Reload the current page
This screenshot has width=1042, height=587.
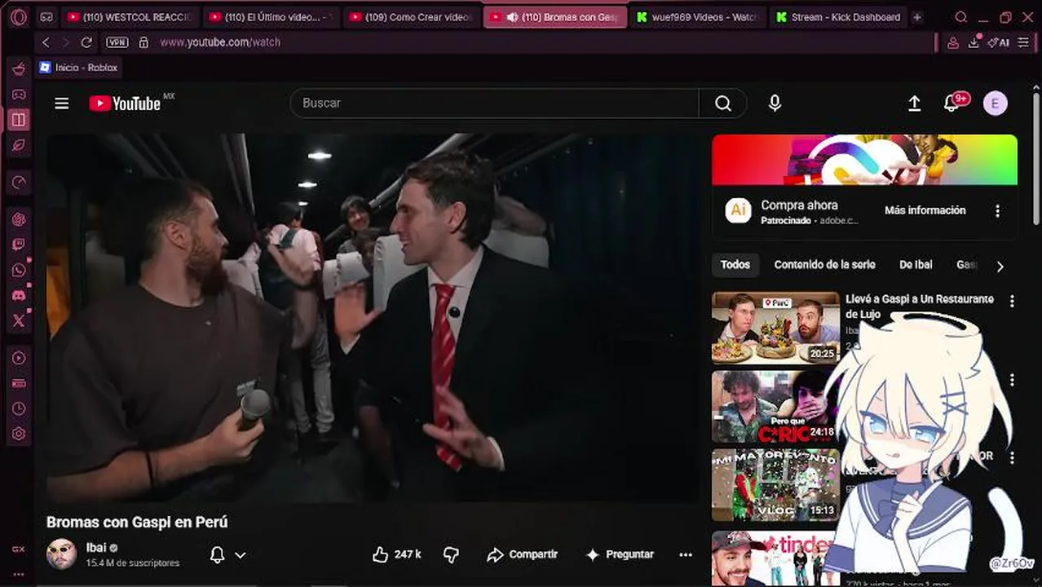point(86,42)
